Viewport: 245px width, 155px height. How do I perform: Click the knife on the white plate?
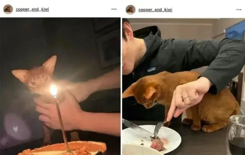coord(138,128)
